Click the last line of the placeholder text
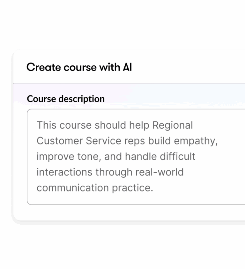This screenshot has width=245, height=269. (x=95, y=188)
